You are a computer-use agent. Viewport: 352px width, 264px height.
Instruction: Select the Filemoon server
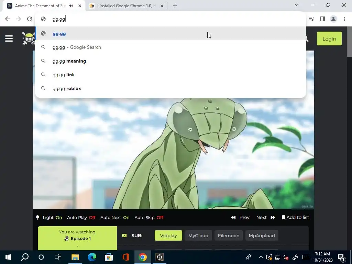click(229, 235)
